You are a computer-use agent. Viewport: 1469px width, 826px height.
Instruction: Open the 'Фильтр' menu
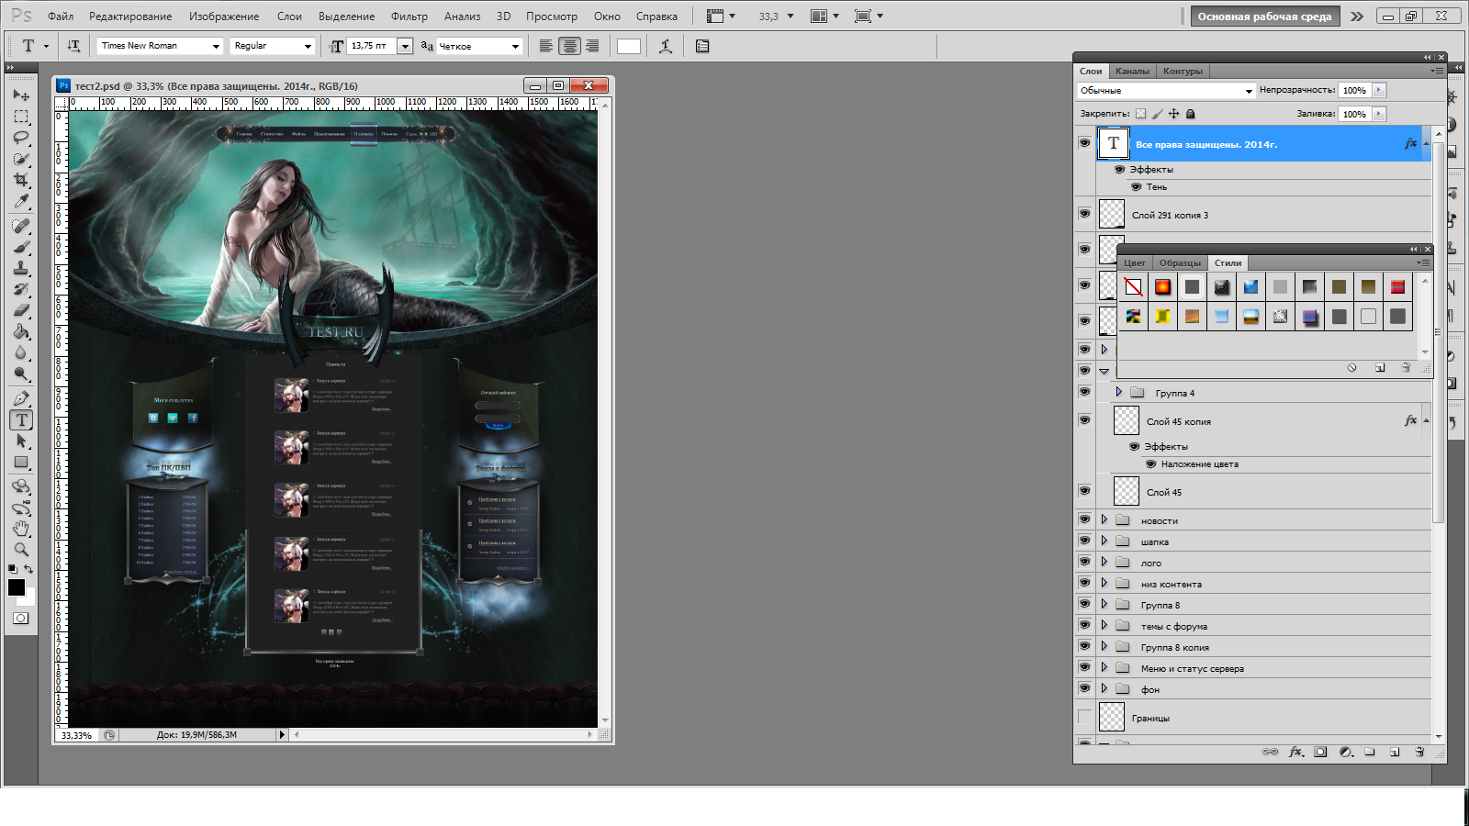pyautogui.click(x=409, y=17)
